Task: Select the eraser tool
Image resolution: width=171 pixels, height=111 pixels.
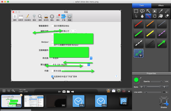Action: pos(167,16)
